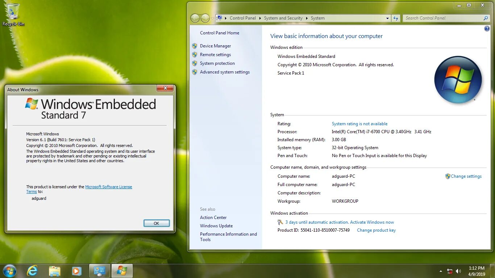
Task: Click the Service Pack 1 text
Action: [291, 73]
